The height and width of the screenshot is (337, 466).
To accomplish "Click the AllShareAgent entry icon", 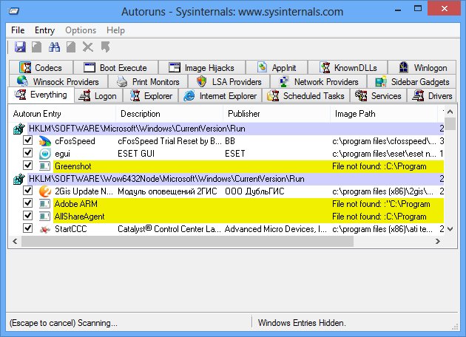I will click(x=45, y=217).
